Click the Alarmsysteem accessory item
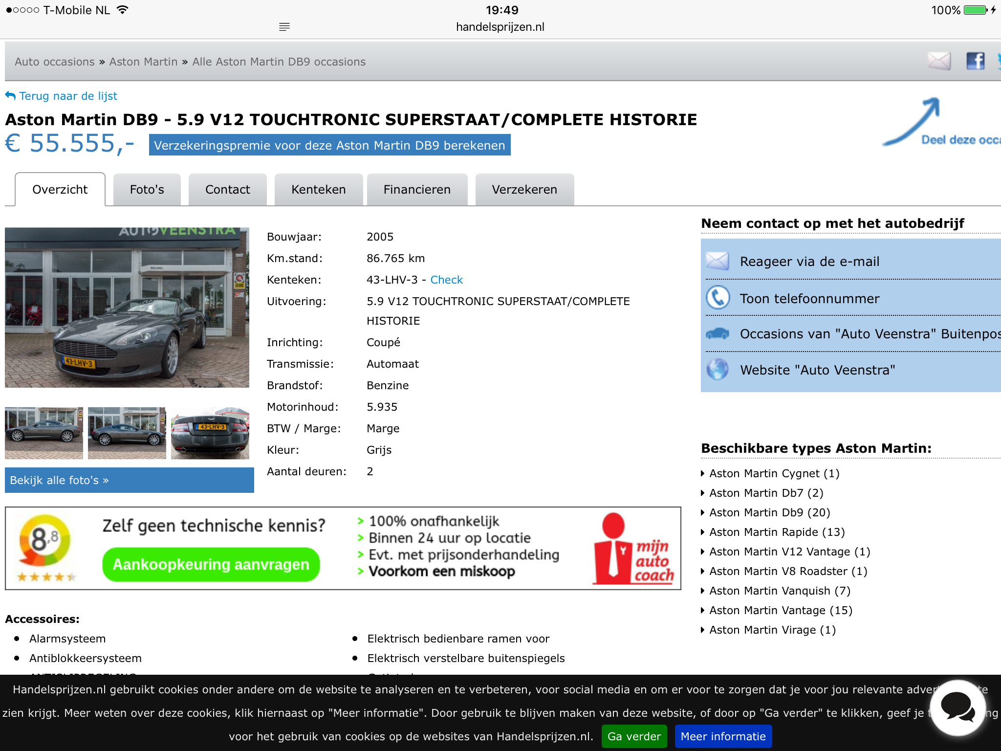This screenshot has width=1001, height=751. coord(67,639)
